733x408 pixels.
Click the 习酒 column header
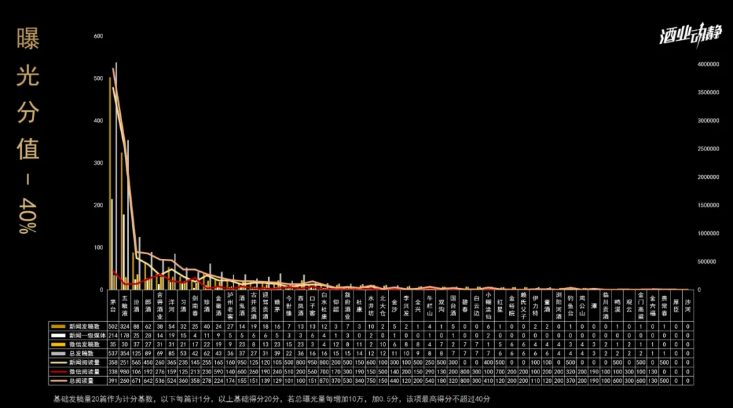(183, 306)
